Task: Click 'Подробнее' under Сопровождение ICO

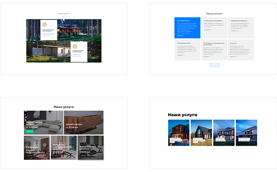Action: tap(181, 55)
